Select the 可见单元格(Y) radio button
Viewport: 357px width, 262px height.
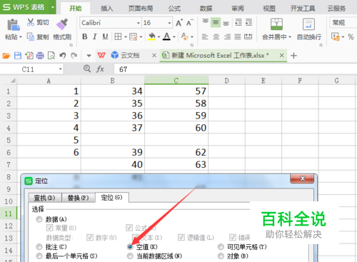click(221, 247)
